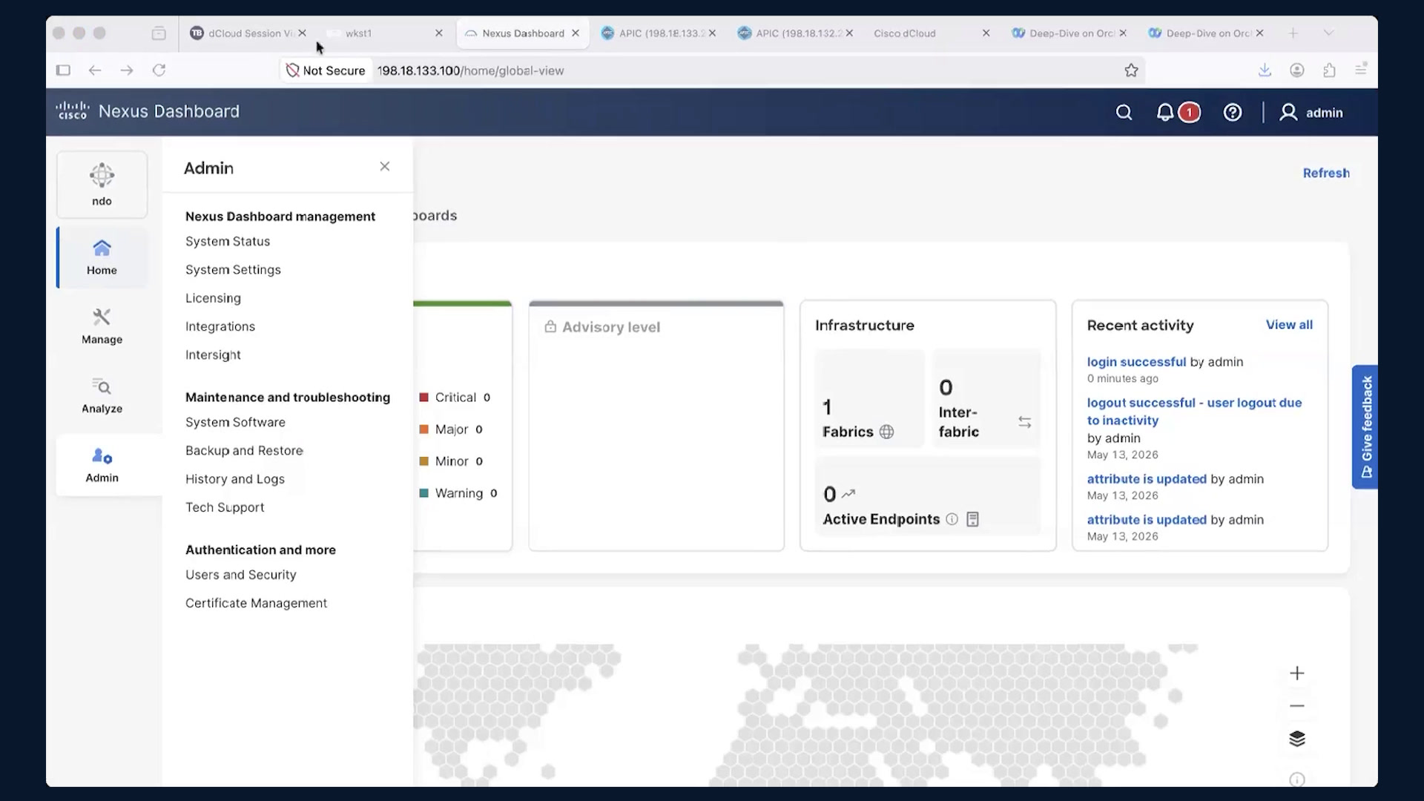Open System Settings in Admin menu
This screenshot has width=1424, height=801.
click(x=233, y=269)
